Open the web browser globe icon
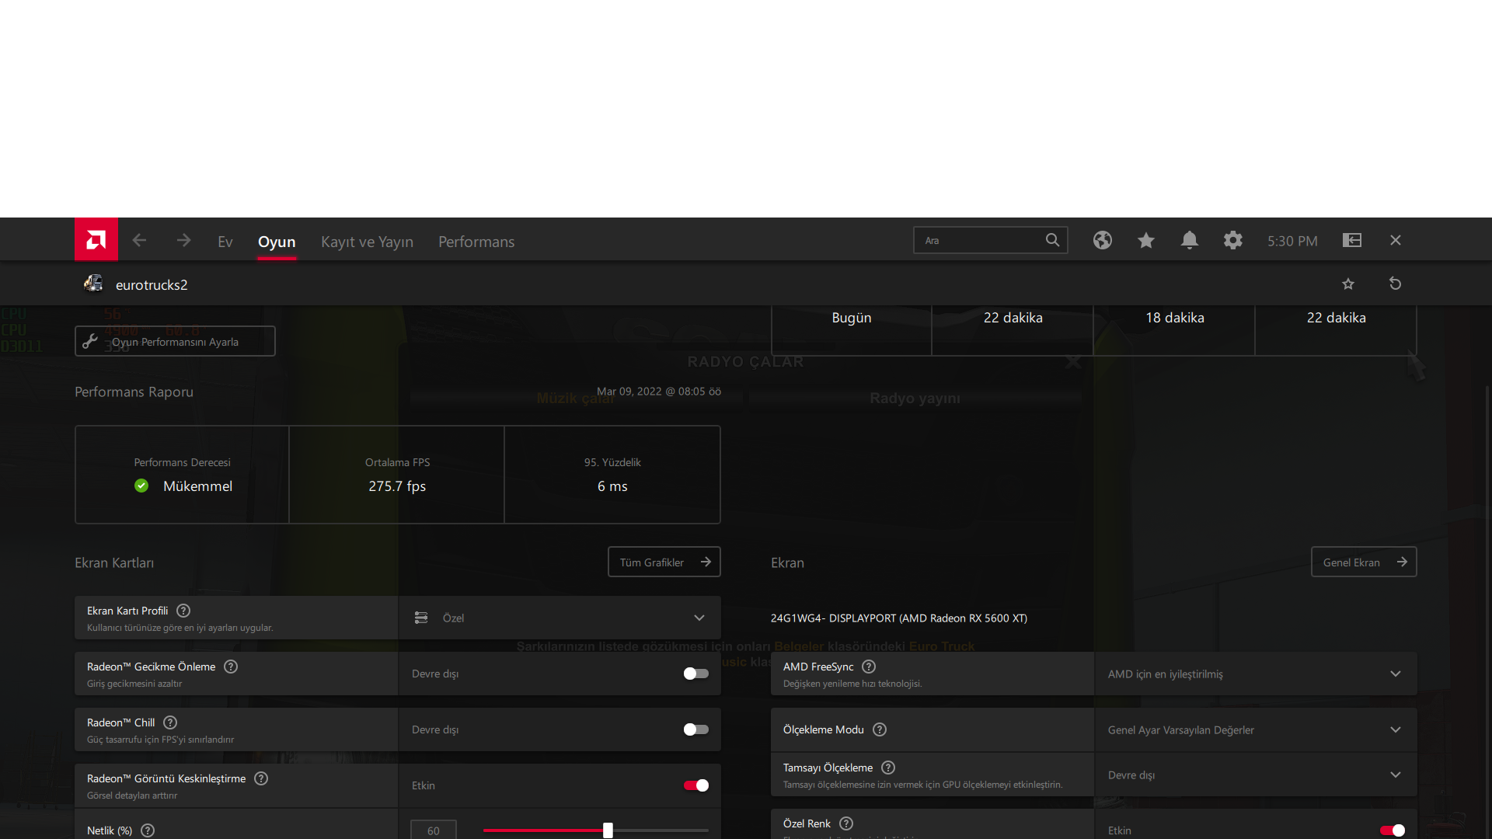1492x839 pixels. (x=1102, y=241)
